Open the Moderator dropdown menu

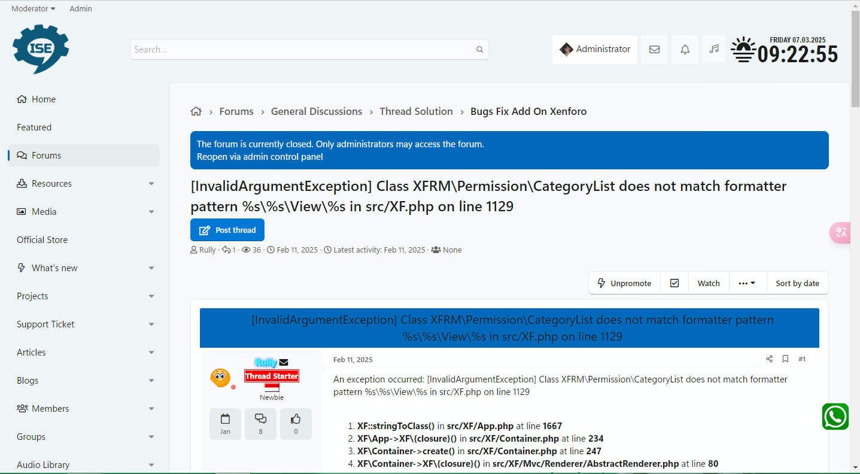coord(34,9)
